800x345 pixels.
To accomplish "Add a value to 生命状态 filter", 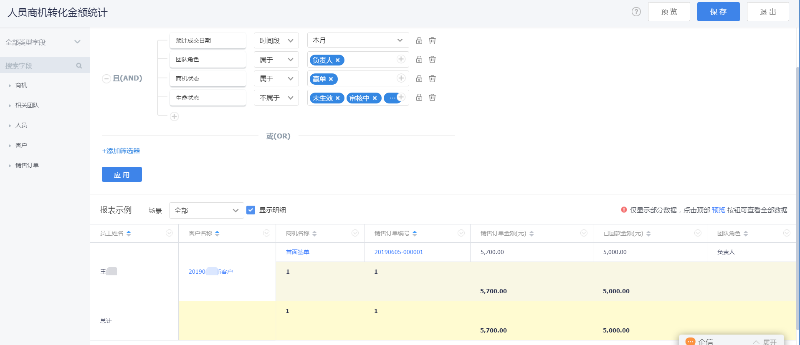I will click(x=401, y=97).
